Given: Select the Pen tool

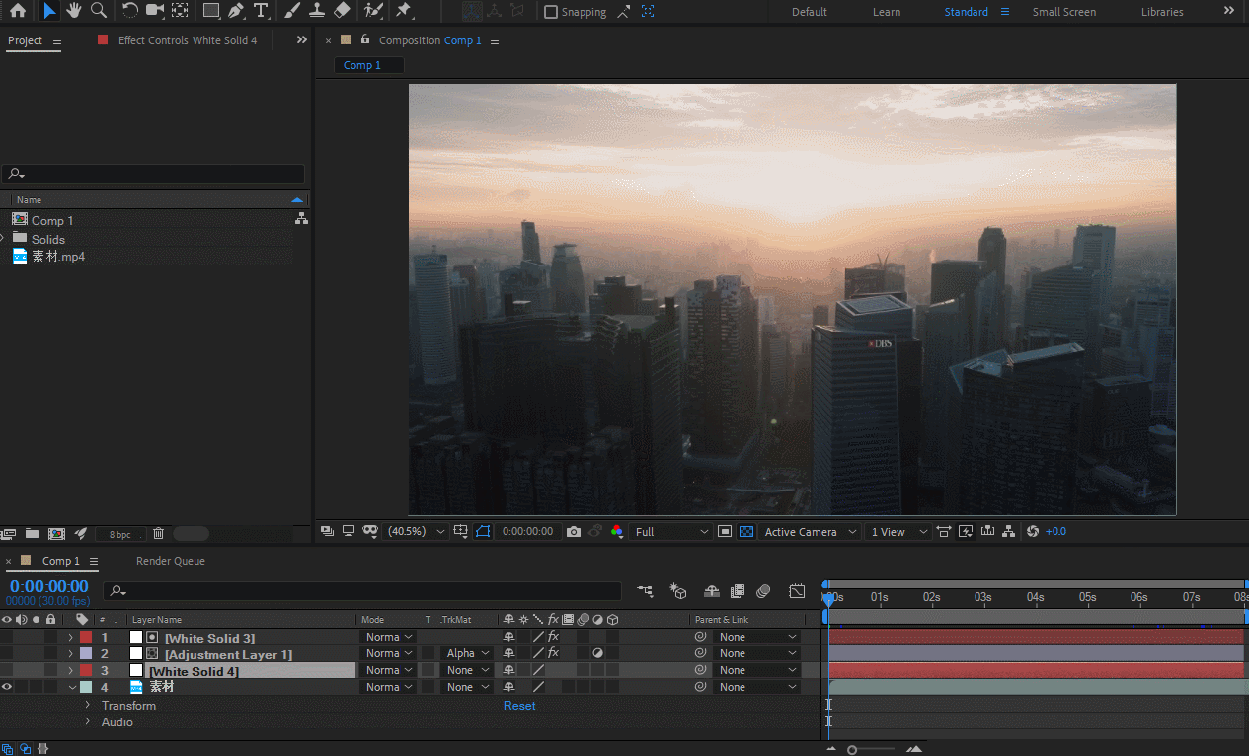Looking at the screenshot, I should [x=236, y=11].
